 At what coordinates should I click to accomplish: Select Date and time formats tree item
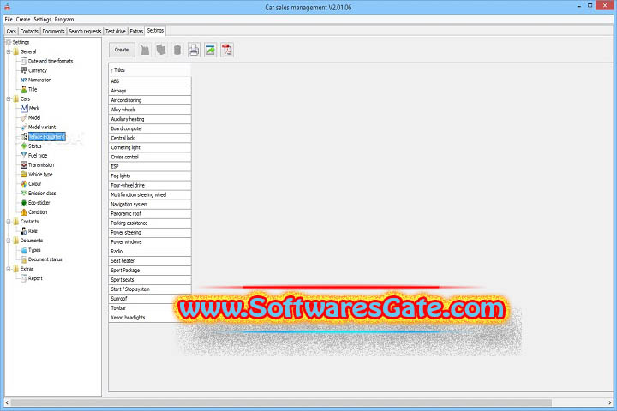51,61
